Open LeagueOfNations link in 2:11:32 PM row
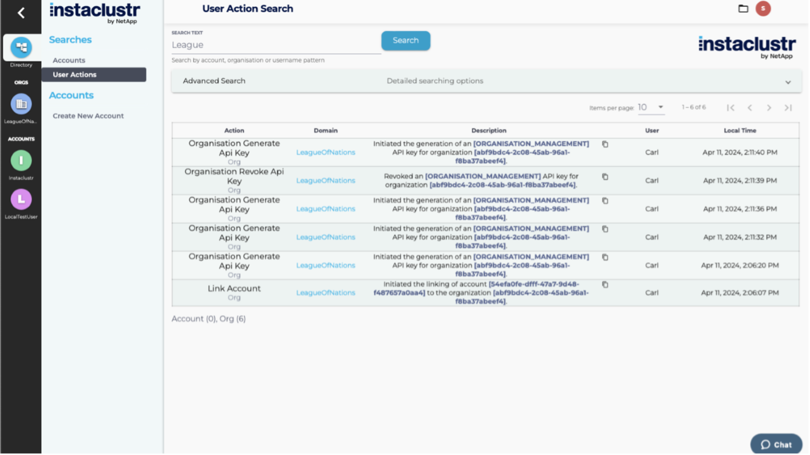This screenshot has width=810, height=455. click(327, 237)
